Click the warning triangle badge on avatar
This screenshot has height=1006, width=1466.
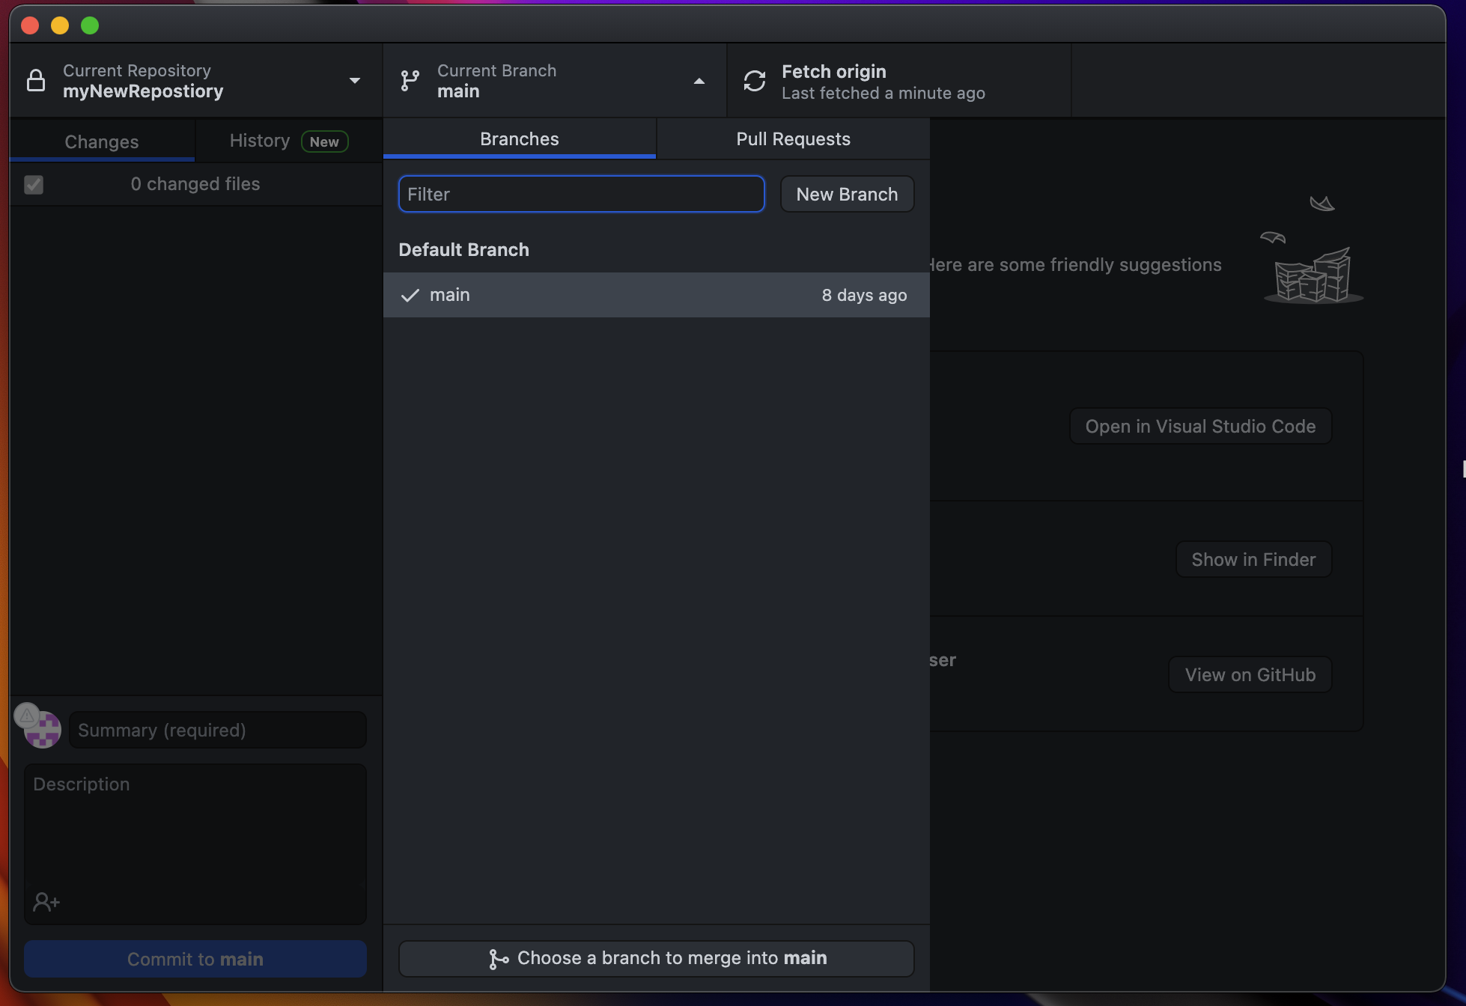click(x=27, y=716)
